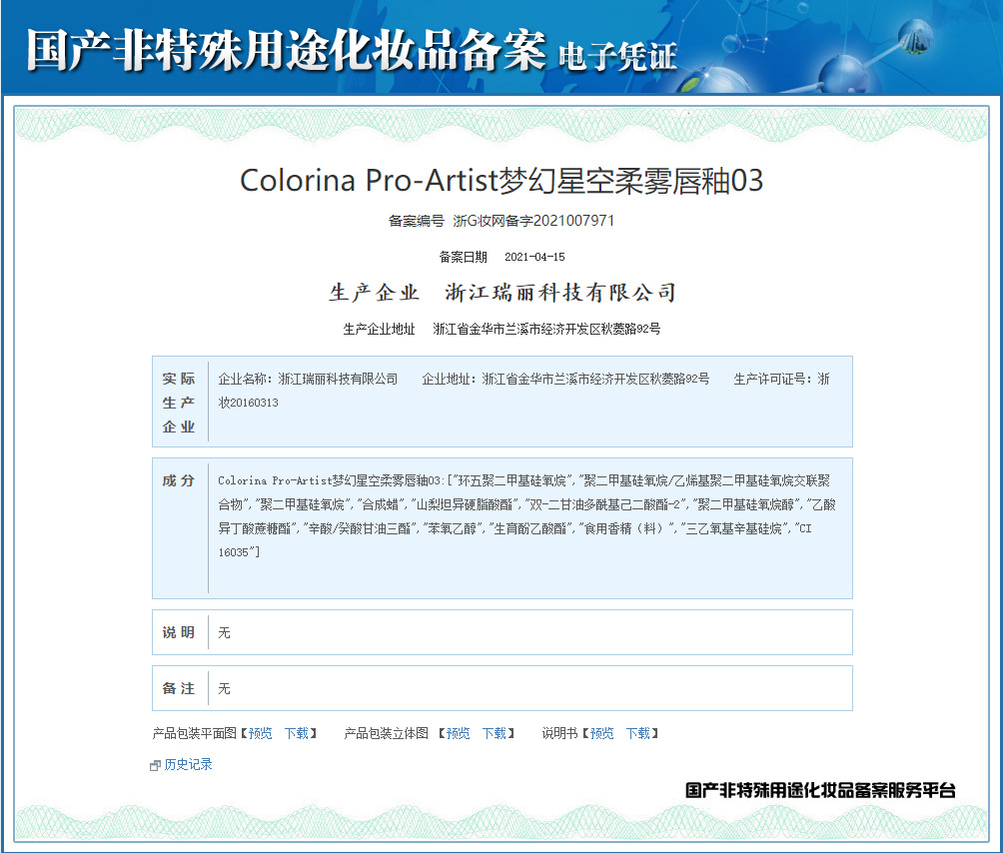The image size is (1003, 853).
Task: Preview the 说明书 document
Action: click(x=602, y=733)
